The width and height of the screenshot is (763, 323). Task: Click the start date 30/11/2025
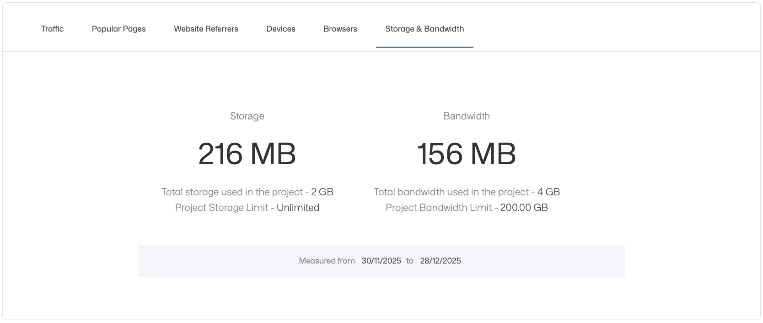pyautogui.click(x=381, y=261)
